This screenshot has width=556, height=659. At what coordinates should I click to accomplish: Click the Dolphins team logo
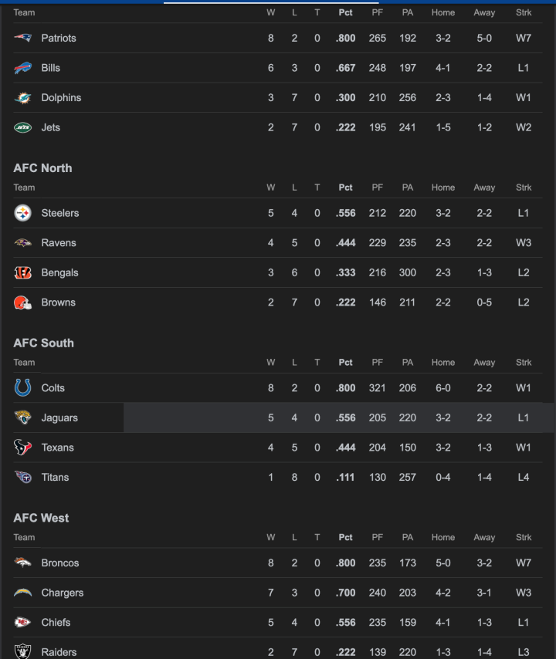[23, 98]
